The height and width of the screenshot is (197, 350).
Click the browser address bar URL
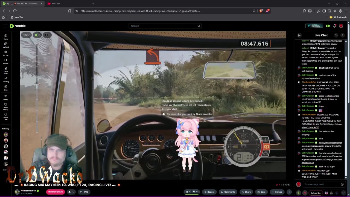[140, 11]
